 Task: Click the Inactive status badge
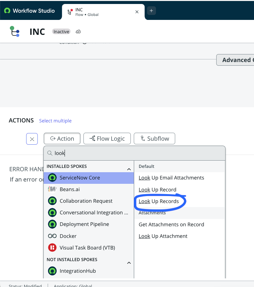61,32
